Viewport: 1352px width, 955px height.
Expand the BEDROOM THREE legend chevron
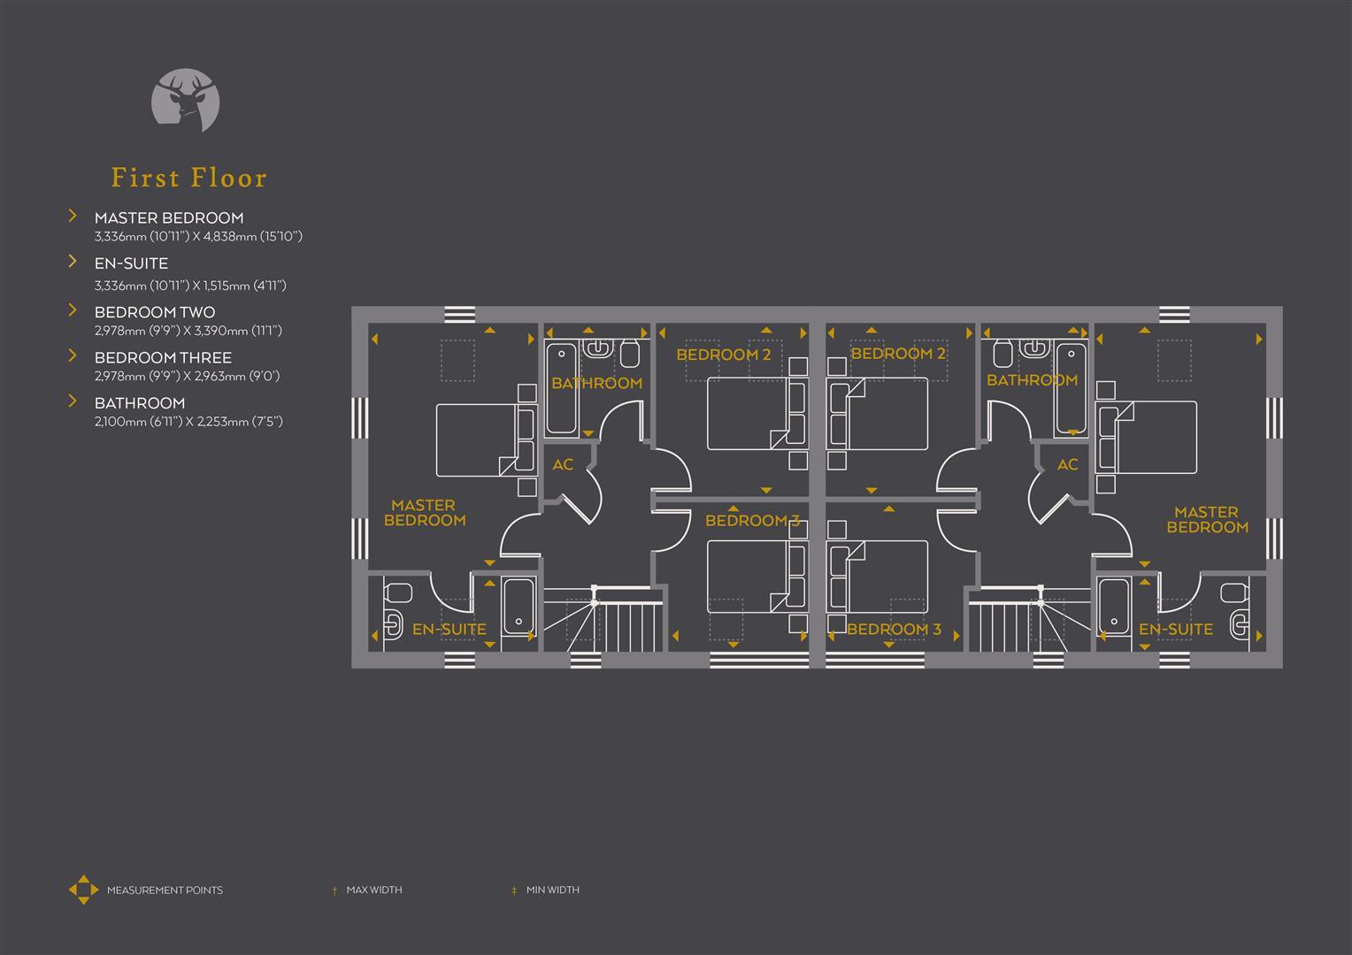point(72,354)
